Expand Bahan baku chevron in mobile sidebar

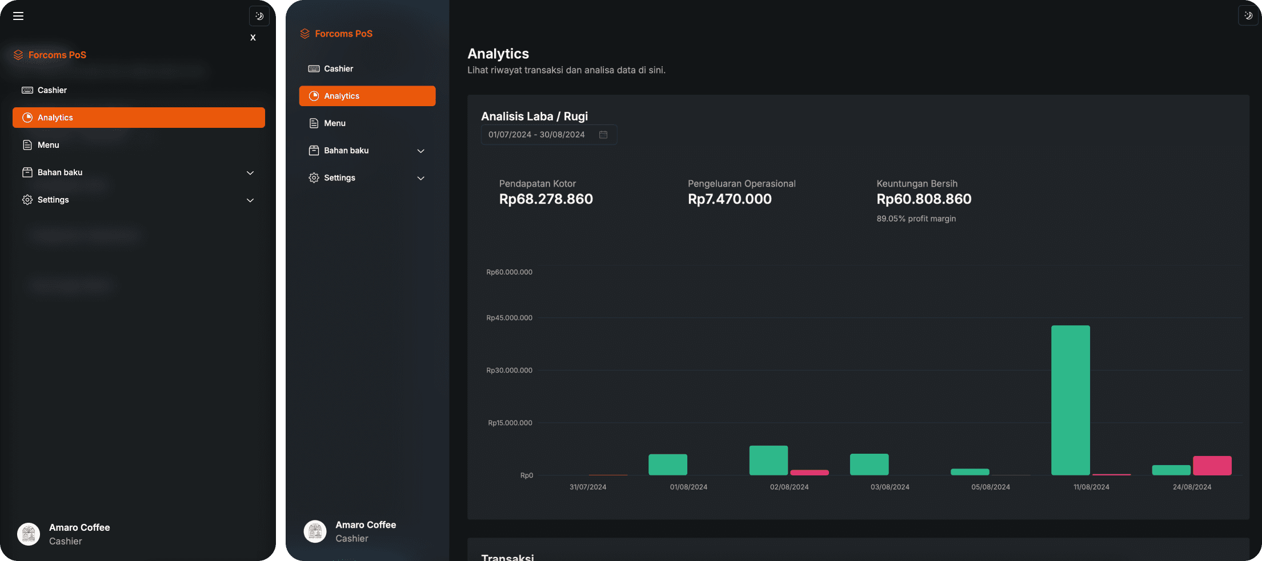(x=250, y=172)
